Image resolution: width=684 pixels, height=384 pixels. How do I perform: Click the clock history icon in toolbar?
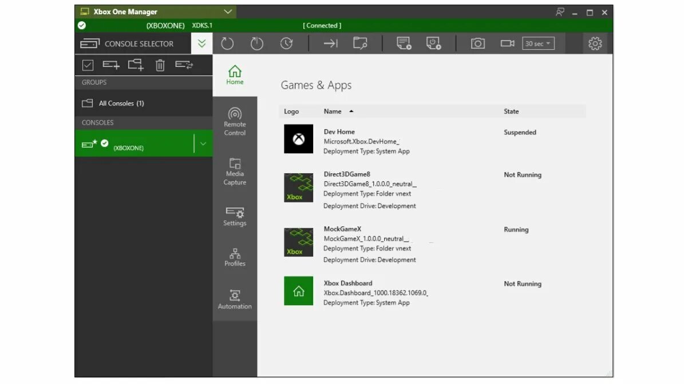click(x=286, y=43)
